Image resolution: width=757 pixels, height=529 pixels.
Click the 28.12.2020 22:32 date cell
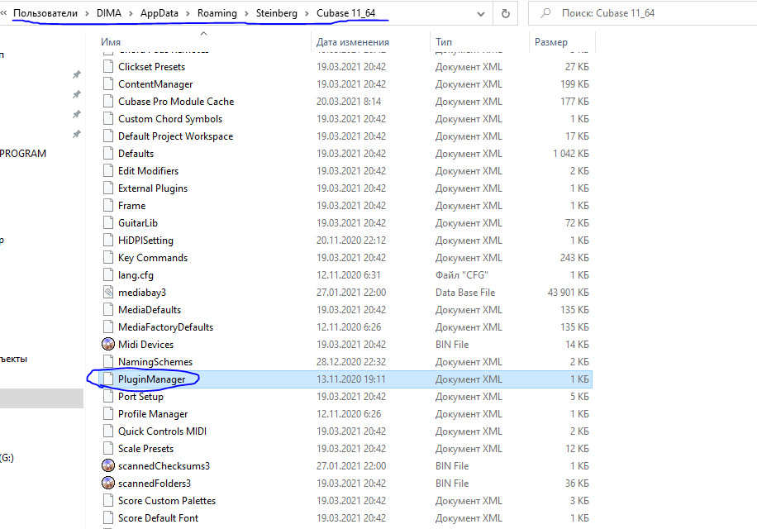351,362
